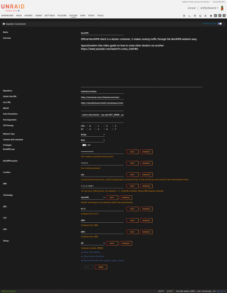Click the Done button
The width and height of the screenshot is (227, 293).
(101, 267)
